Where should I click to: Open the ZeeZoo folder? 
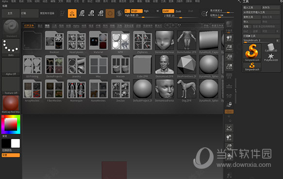coord(120,89)
